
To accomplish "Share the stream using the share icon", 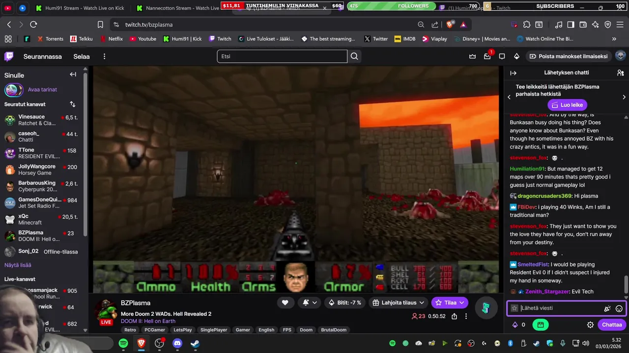I will [455, 316].
